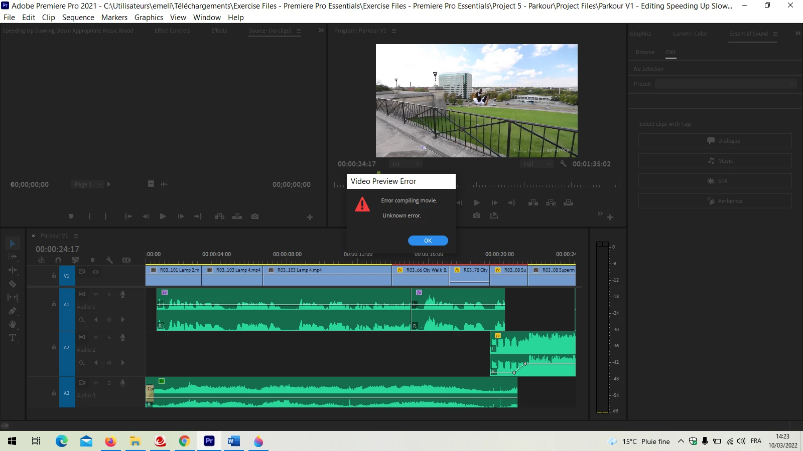This screenshot has width=803, height=451.
Task: Click Overwrite button in Source monitor
Action: click(237, 216)
